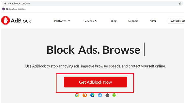Expand the Platforms dropdown menu
Image resolution: width=185 pixels, height=104 pixels.
(62, 21)
